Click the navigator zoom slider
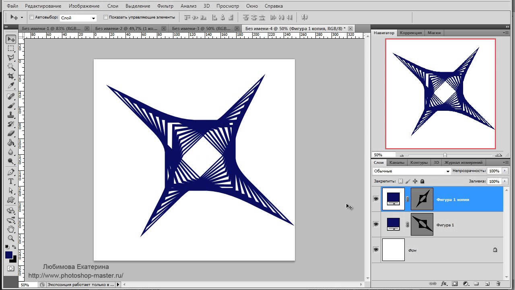 pyautogui.click(x=445, y=155)
